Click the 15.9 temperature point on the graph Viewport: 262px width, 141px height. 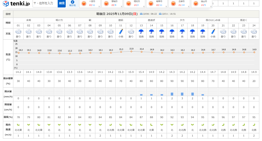click(131, 51)
